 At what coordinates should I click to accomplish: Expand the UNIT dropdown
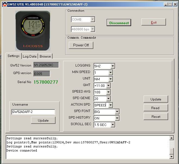click(x=110, y=79)
